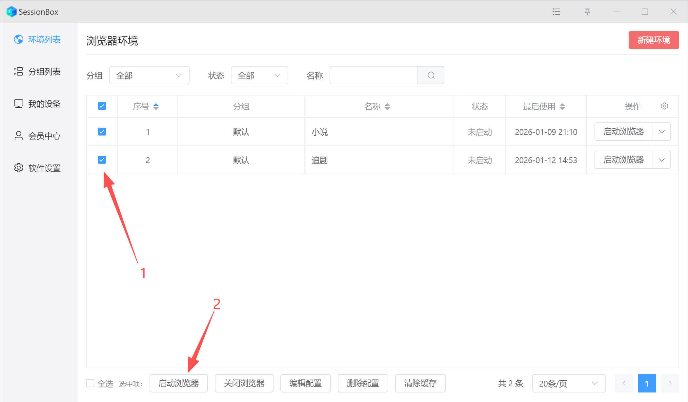
Task: Pin the window with the pin icon
Action: (587, 12)
